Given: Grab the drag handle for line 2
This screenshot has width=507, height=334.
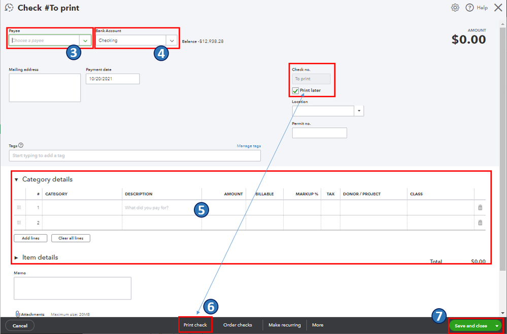Looking at the screenshot, I should (19, 222).
